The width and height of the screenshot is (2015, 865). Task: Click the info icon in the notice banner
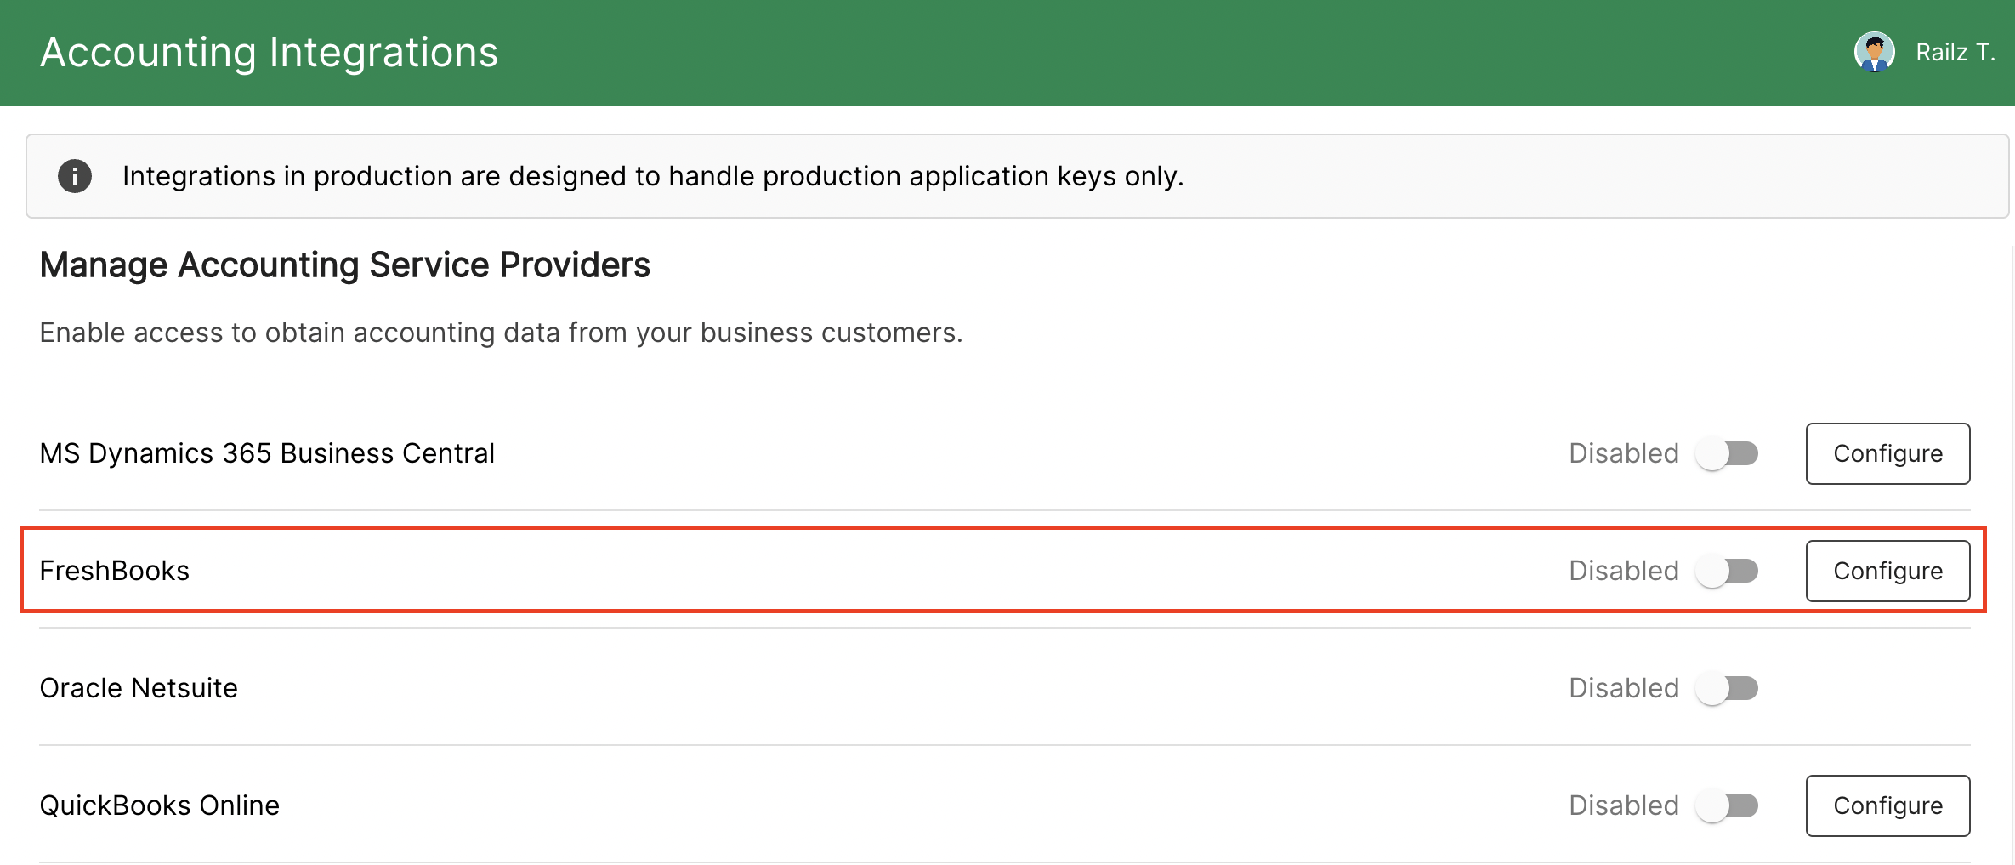75,176
